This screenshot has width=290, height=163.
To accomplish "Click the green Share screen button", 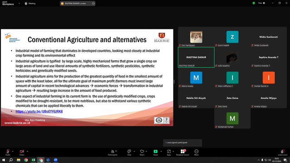I will click(x=155, y=153).
